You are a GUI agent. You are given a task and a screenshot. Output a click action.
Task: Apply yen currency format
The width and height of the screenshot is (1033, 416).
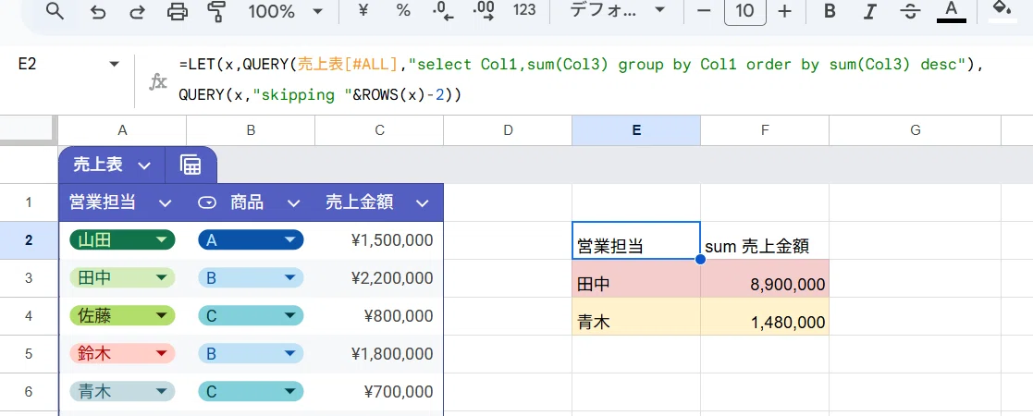coord(363,10)
